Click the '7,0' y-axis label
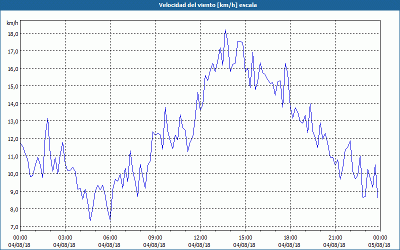Viewport: 400px width, 250px height. pyautogui.click(x=14, y=226)
